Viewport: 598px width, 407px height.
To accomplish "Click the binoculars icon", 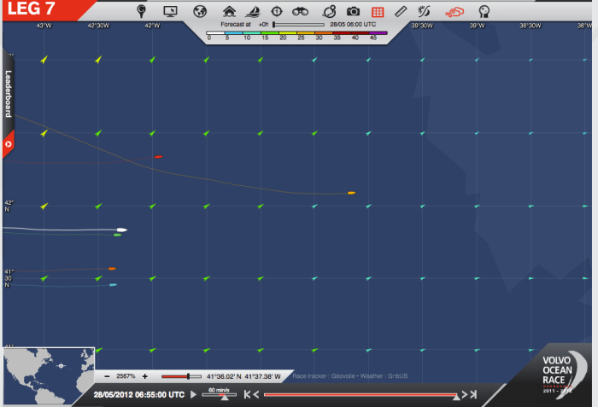I will coord(300,12).
